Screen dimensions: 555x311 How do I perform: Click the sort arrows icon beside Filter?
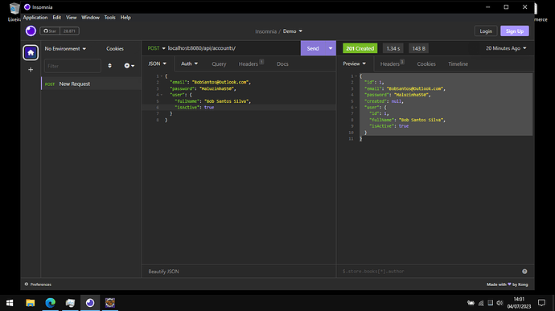click(109, 66)
